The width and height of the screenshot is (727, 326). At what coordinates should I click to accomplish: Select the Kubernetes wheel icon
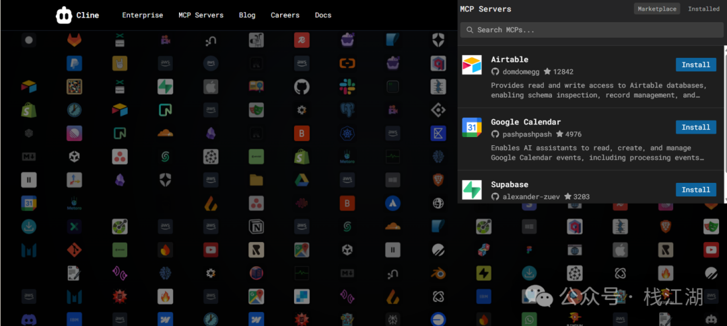[x=347, y=133]
